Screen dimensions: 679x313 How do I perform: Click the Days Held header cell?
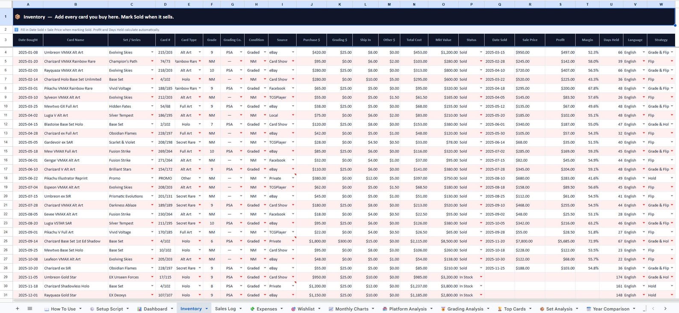[611, 40]
